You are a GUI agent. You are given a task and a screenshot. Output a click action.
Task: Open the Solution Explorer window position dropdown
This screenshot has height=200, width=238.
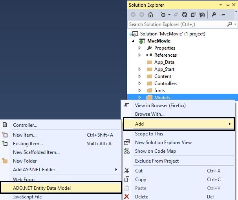click(221, 5)
